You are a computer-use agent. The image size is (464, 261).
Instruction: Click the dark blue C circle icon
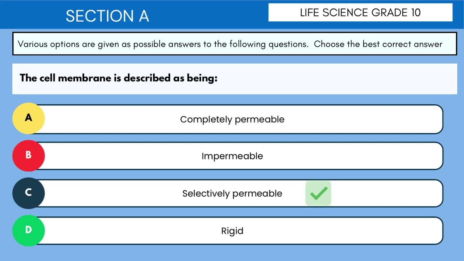(x=28, y=193)
